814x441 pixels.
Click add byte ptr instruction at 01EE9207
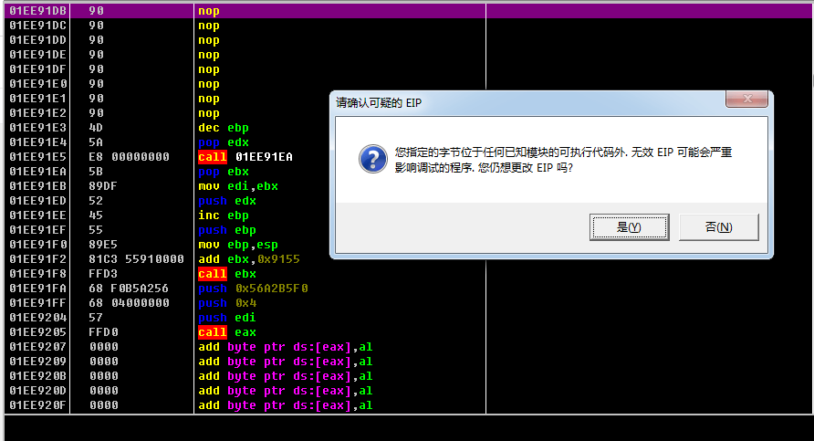[x=286, y=346]
